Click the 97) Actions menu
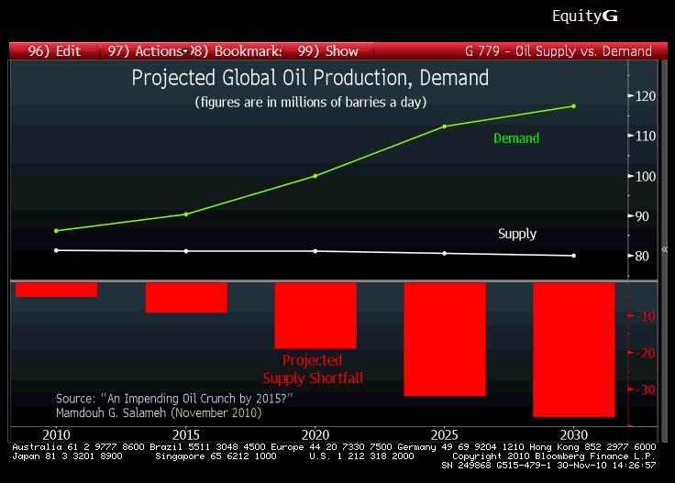This screenshot has height=483, width=675. tap(142, 51)
